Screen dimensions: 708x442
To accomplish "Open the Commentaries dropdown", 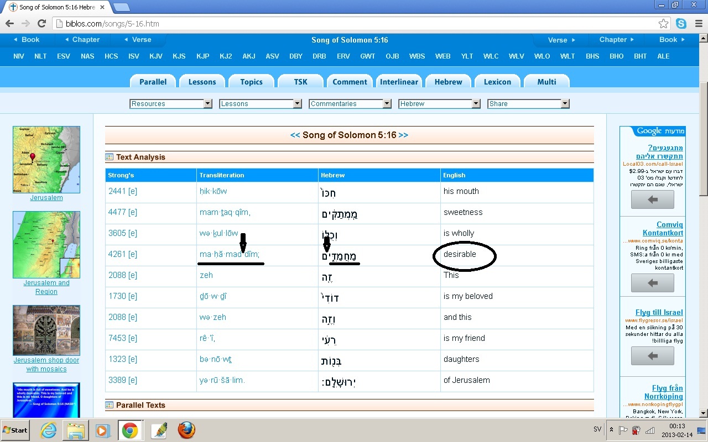I will [x=350, y=103].
